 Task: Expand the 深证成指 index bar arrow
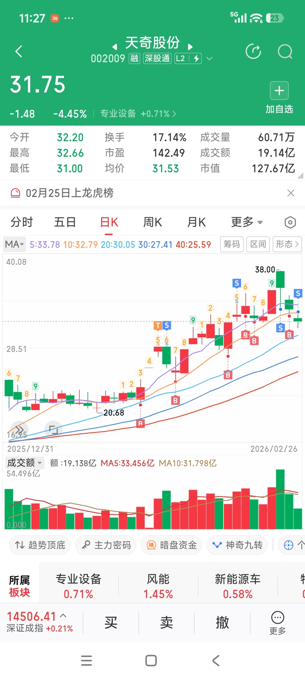click(63, 616)
